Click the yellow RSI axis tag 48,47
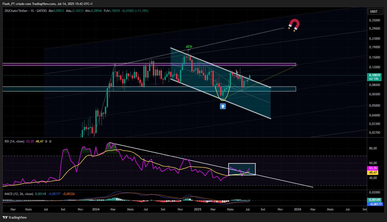387x222 pixels. click(372, 172)
